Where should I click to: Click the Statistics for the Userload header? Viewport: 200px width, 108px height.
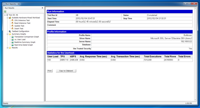tap(120, 53)
